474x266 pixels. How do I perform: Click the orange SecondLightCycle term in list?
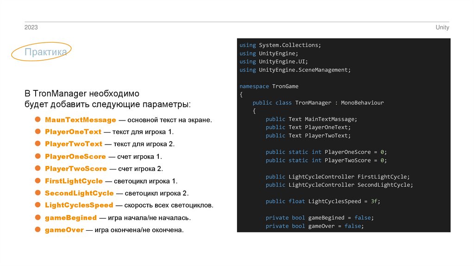[x=79, y=193]
